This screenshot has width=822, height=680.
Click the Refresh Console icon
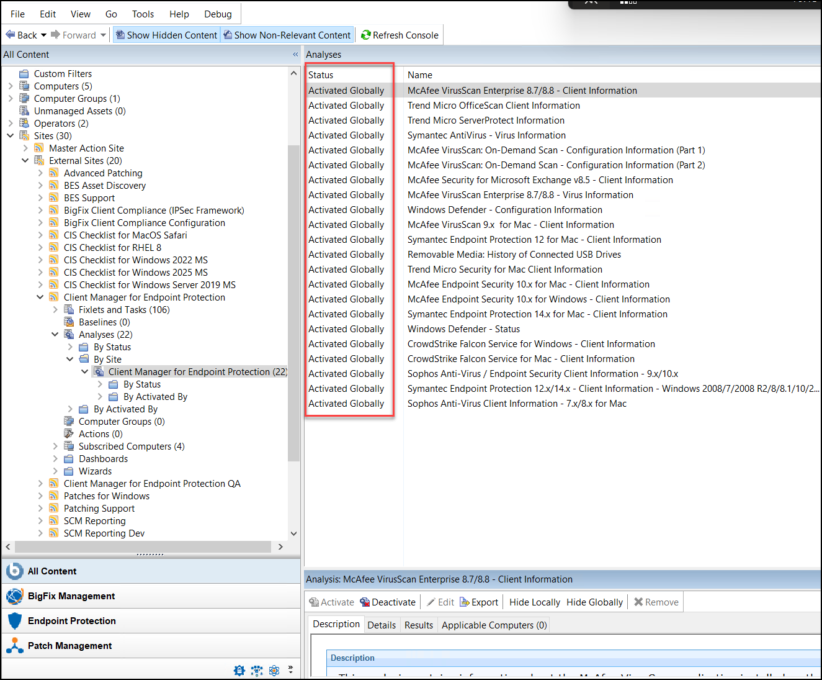[365, 35]
